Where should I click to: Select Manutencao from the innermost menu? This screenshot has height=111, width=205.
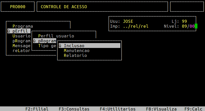pos(76,51)
